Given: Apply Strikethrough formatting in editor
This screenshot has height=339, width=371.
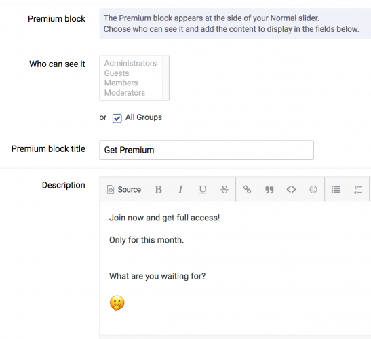Looking at the screenshot, I should [x=224, y=189].
